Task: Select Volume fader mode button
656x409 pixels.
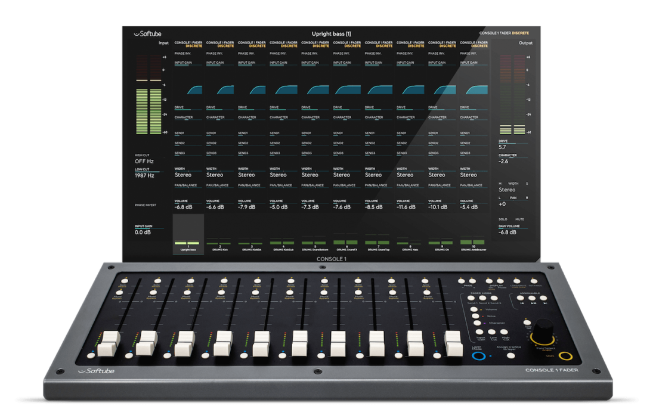Action: pyautogui.click(x=474, y=309)
